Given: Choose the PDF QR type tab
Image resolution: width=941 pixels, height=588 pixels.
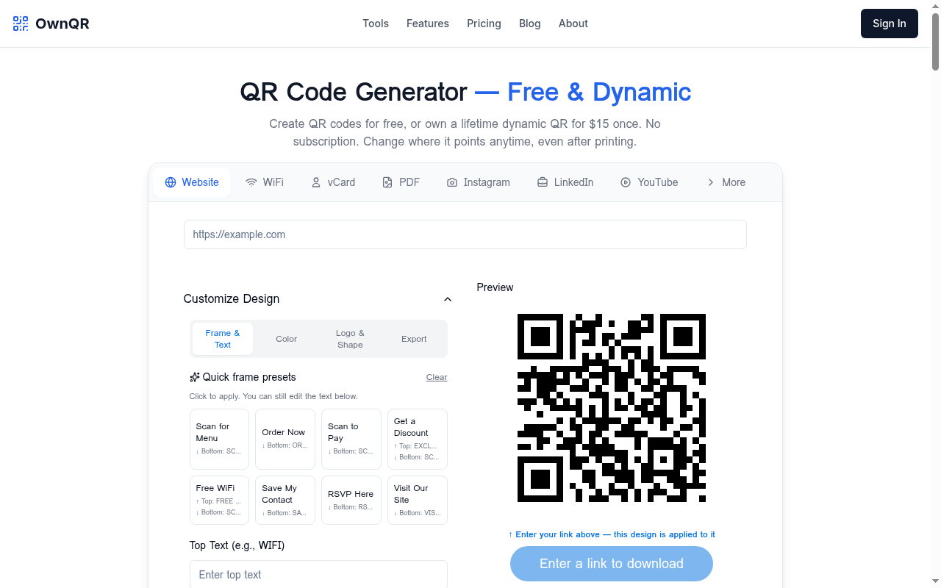Looking at the screenshot, I should (401, 182).
